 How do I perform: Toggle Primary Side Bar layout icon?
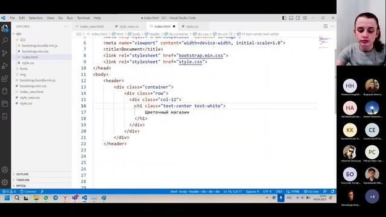tap(284, 18)
